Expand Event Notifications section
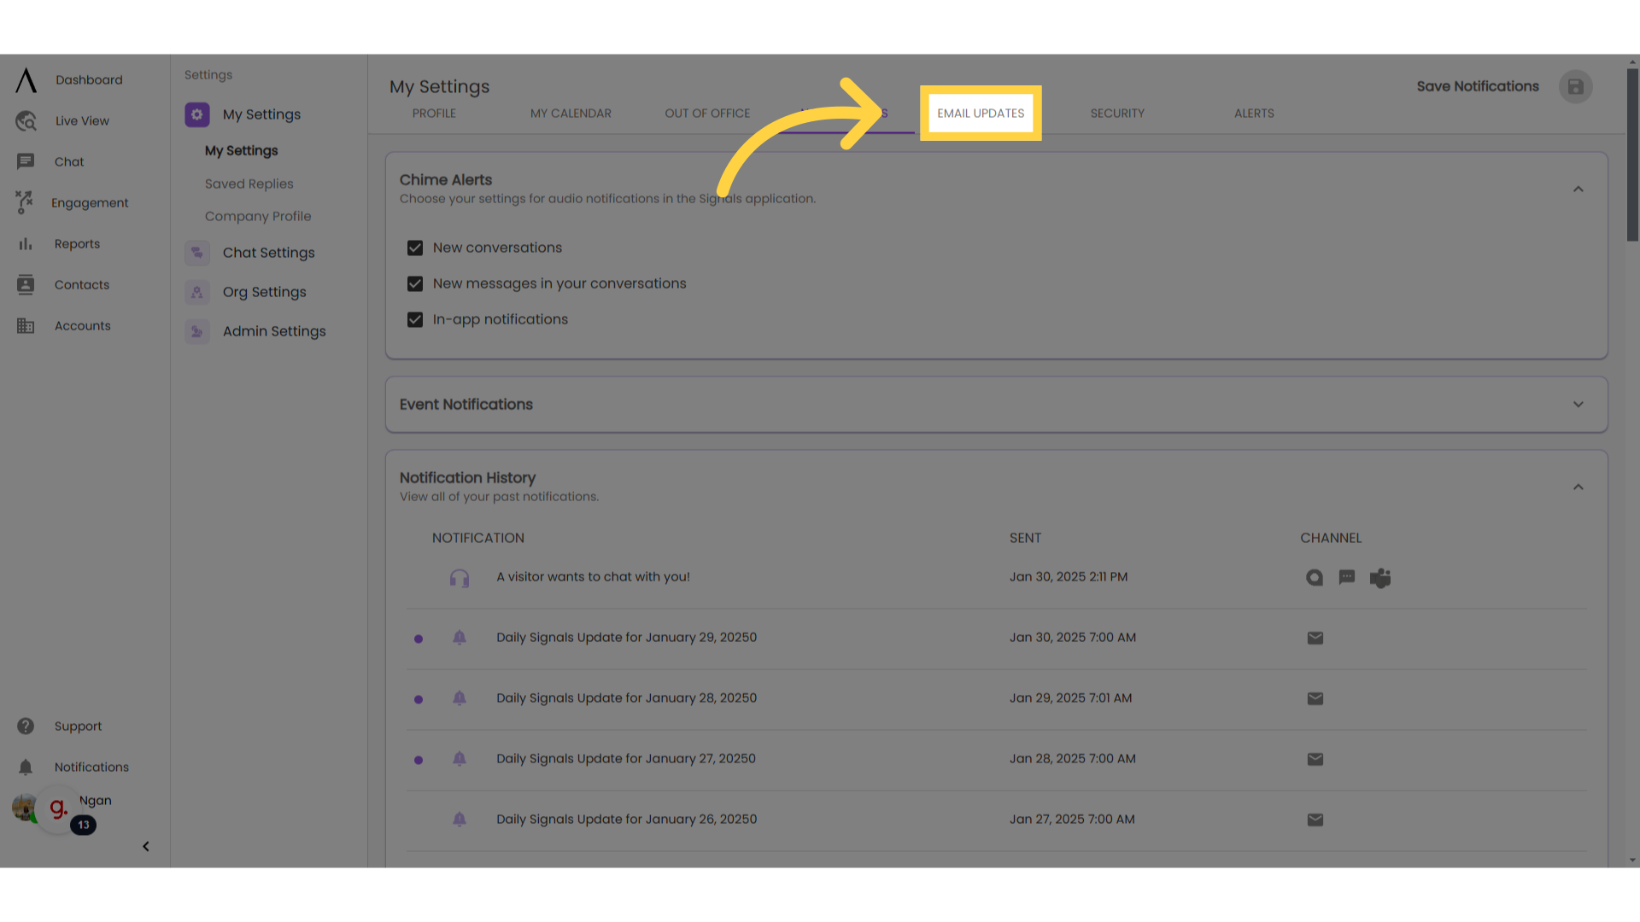The width and height of the screenshot is (1640, 922). point(1579,404)
